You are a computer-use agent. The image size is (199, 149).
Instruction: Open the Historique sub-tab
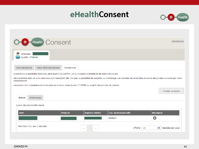[x=35, y=98]
